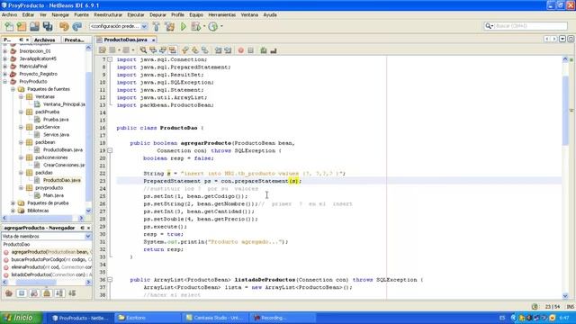Run the project with green play icon

click(x=184, y=26)
